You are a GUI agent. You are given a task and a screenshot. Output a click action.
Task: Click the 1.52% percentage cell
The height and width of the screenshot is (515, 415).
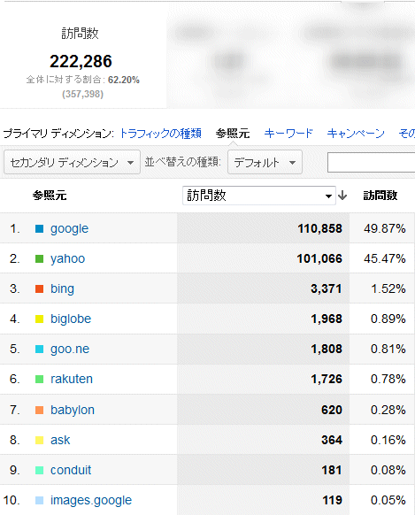[x=388, y=288]
